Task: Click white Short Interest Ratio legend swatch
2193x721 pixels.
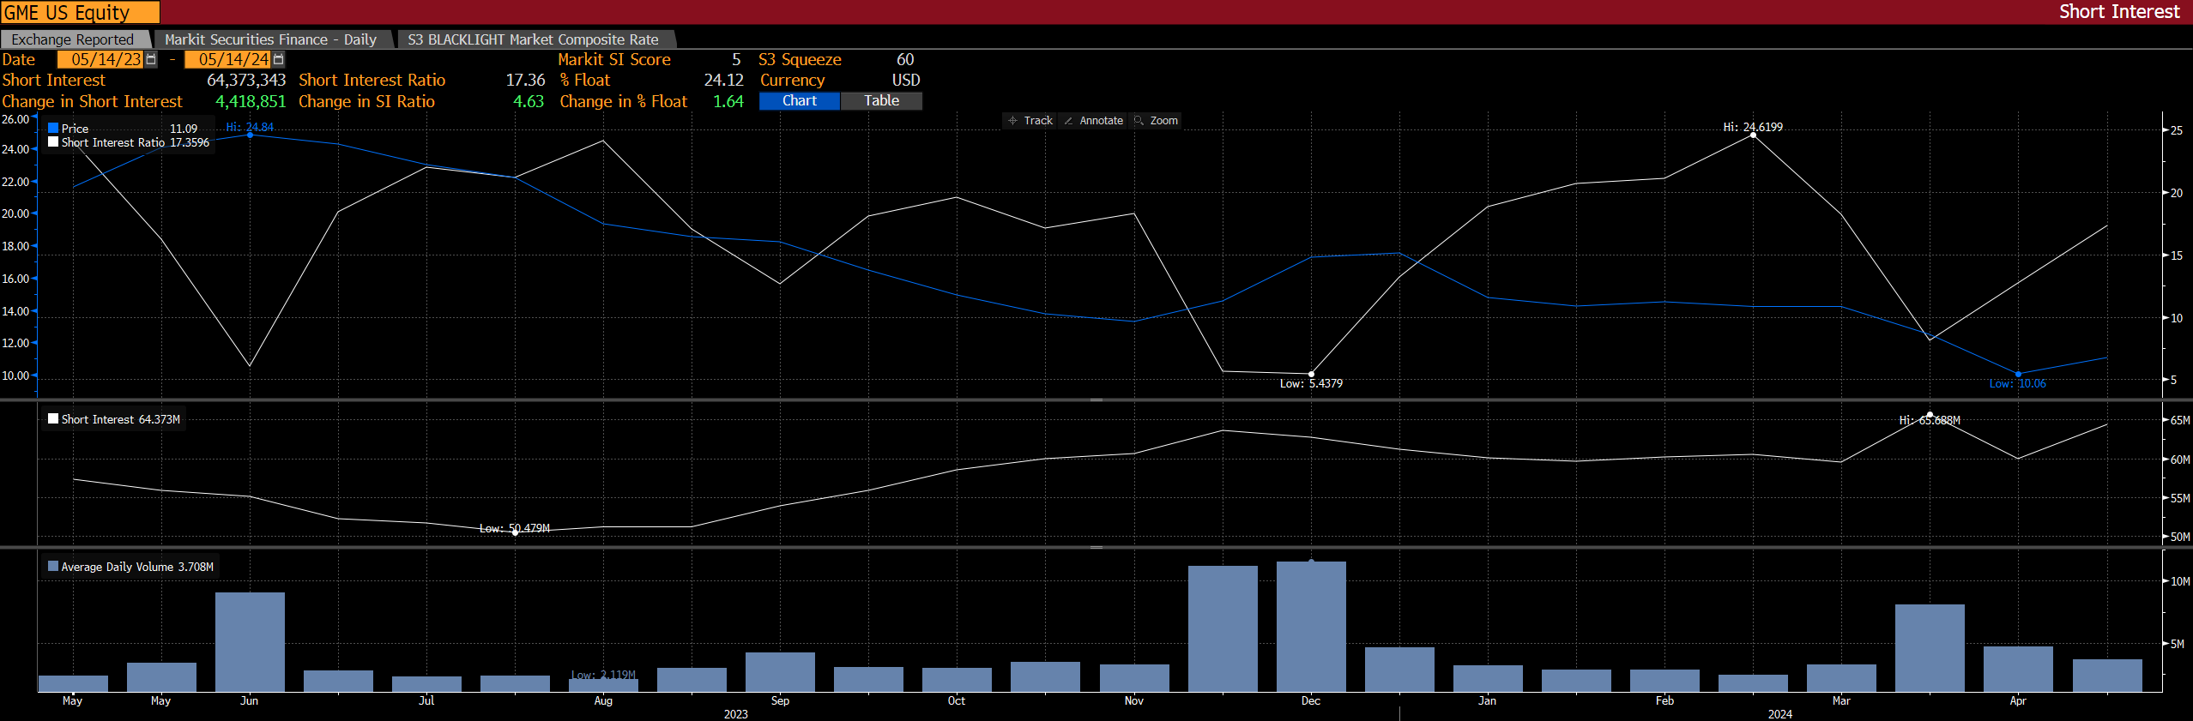Action: [53, 141]
